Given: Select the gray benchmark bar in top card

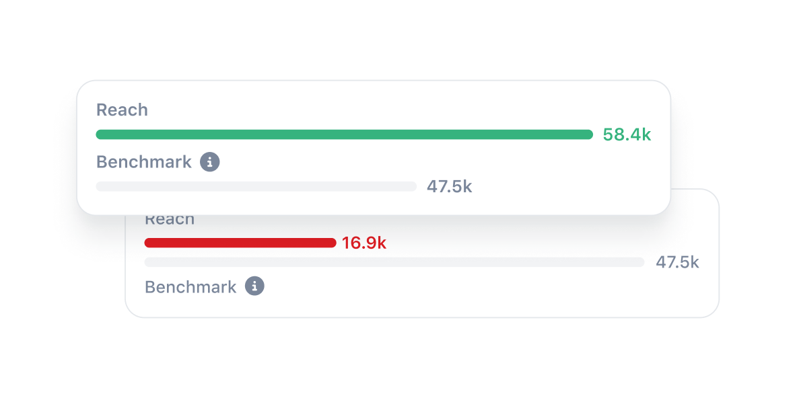Looking at the screenshot, I should pyautogui.click(x=256, y=186).
